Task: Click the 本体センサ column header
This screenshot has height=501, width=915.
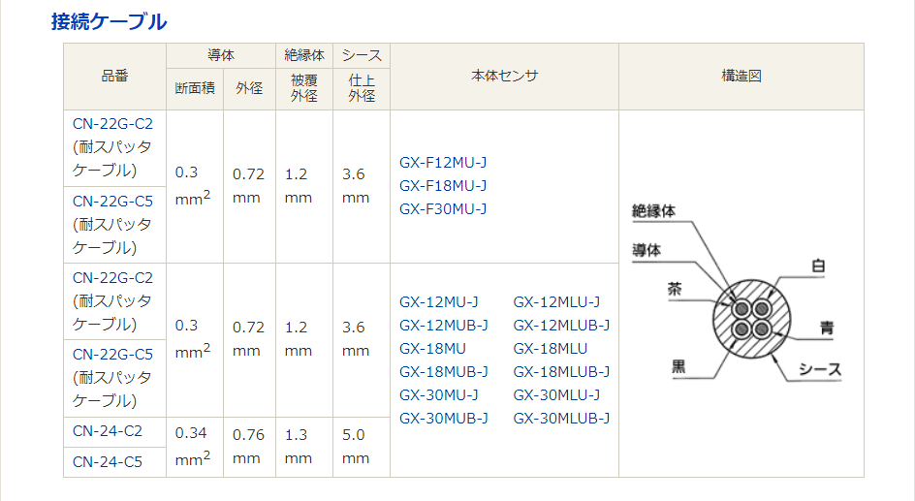Action: [x=505, y=76]
